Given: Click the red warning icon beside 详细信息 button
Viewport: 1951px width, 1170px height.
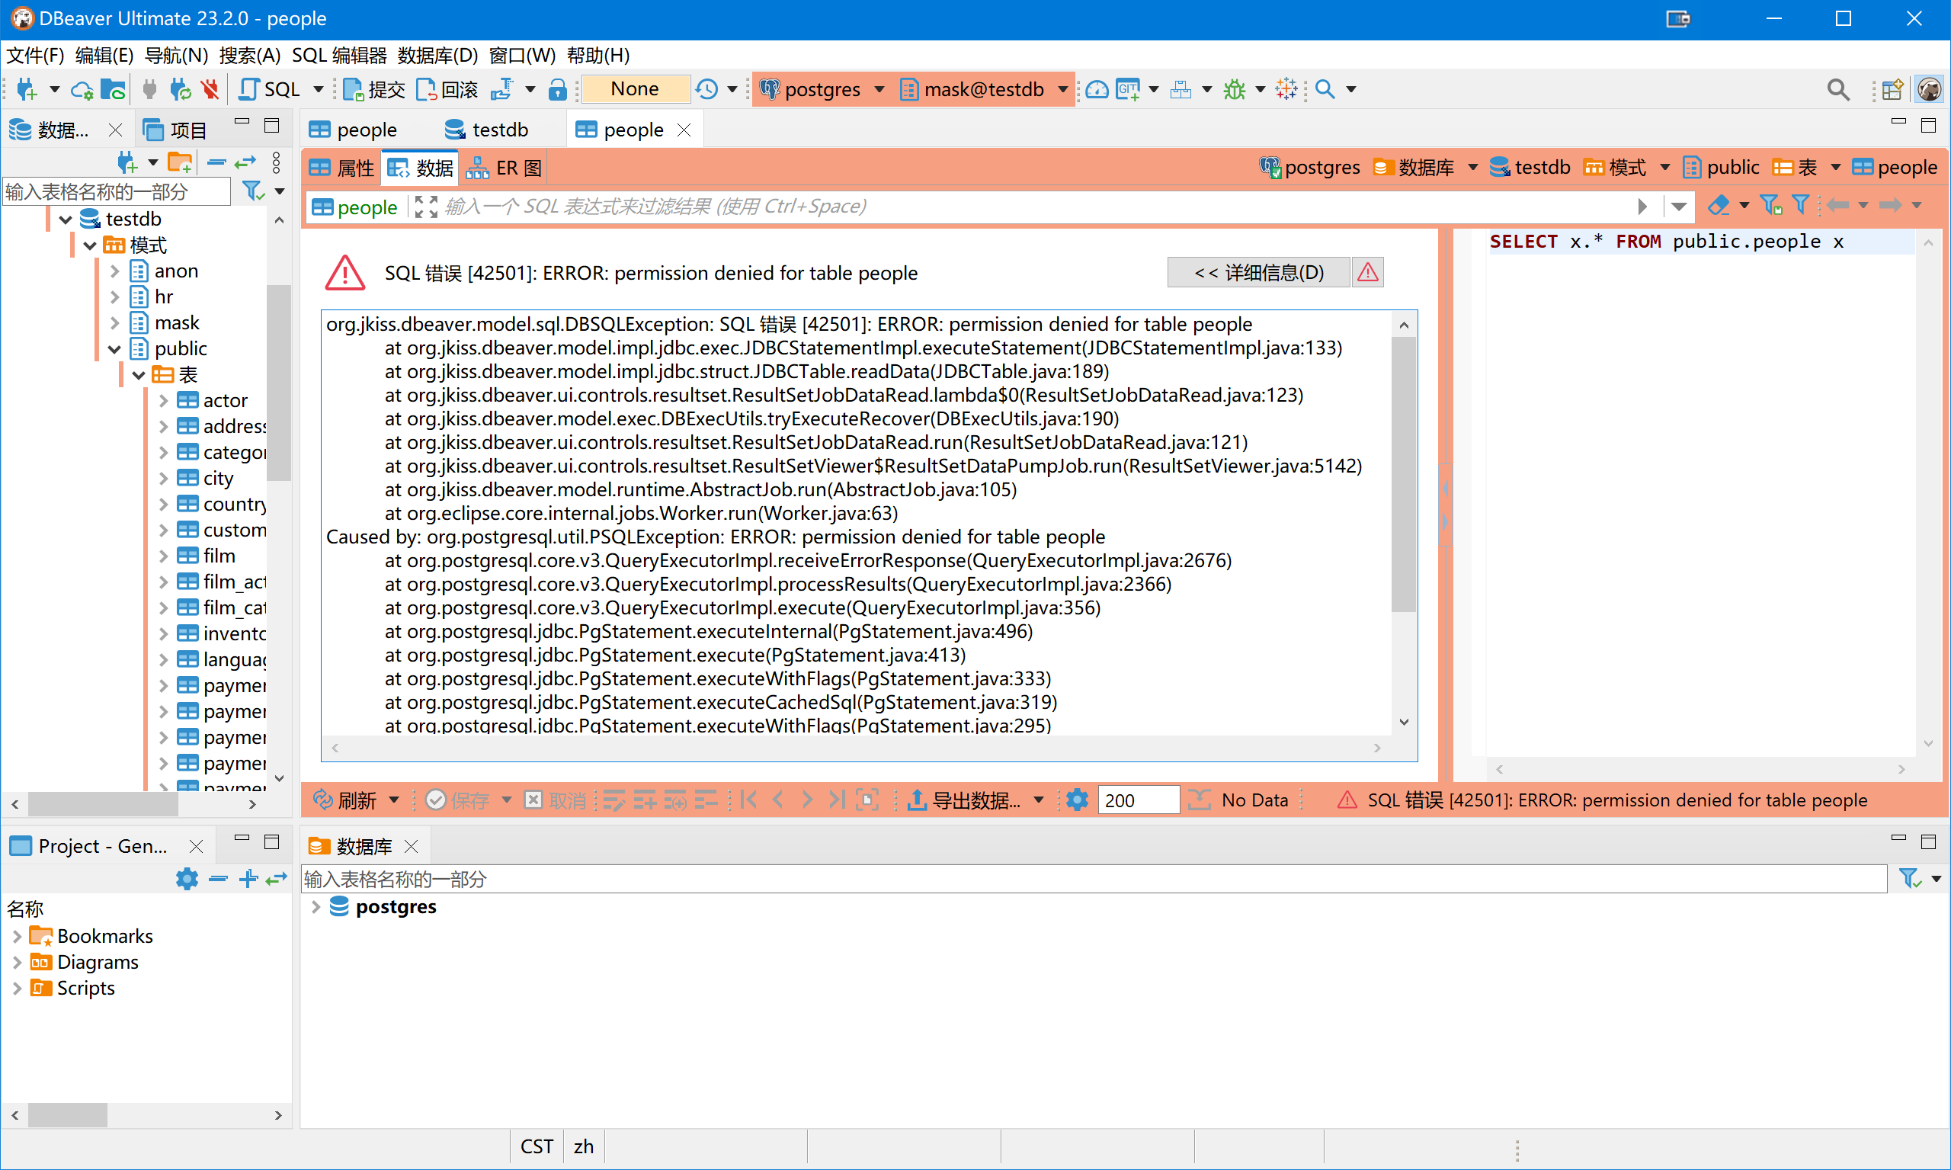Looking at the screenshot, I should coord(1368,273).
